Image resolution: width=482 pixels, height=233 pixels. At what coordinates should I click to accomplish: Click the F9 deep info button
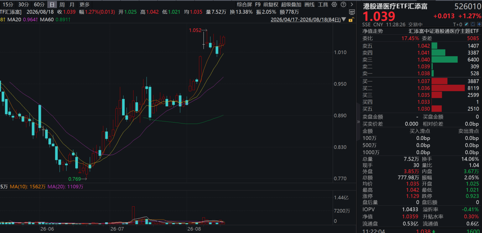[258, 5]
